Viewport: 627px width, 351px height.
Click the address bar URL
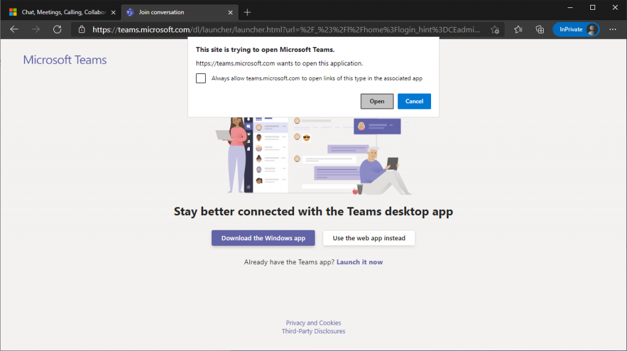[x=286, y=29]
